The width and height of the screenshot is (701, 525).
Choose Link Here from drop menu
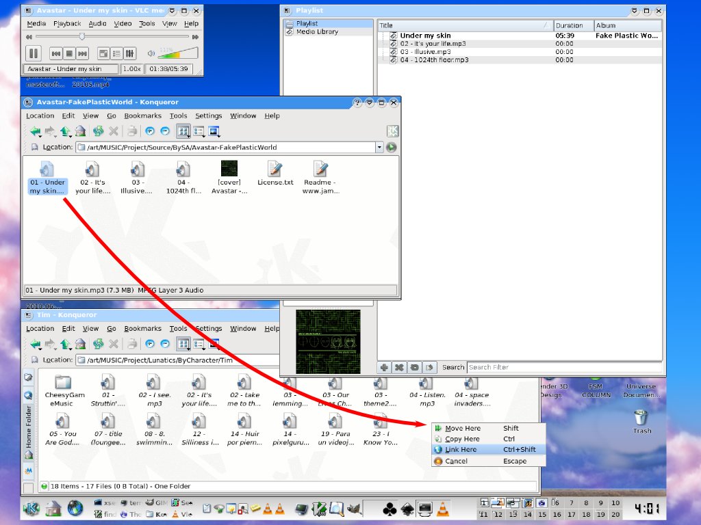pos(489,450)
